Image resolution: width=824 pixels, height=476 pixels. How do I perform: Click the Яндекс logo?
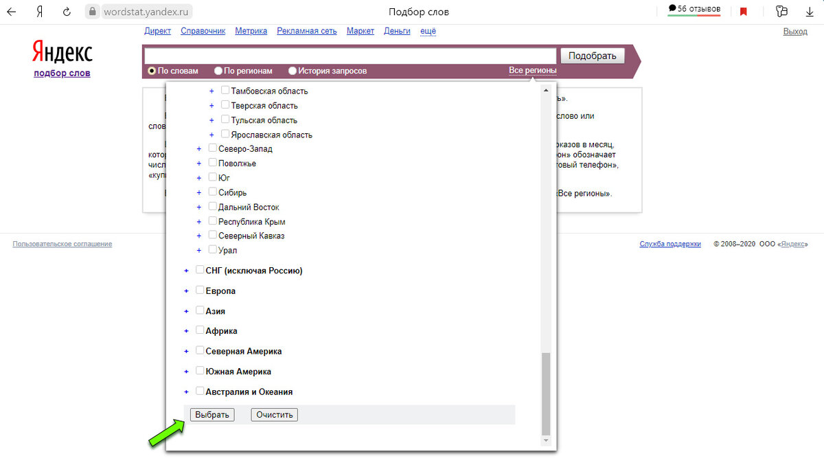tap(62, 53)
